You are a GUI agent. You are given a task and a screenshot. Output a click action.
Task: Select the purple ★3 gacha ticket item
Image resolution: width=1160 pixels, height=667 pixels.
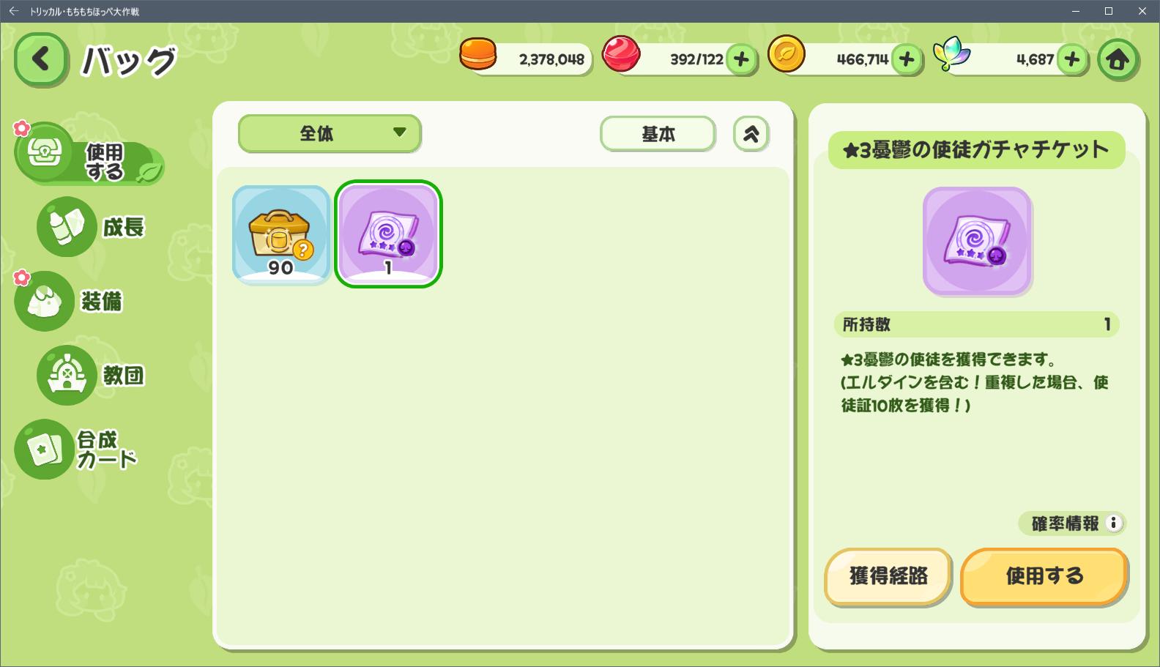point(388,234)
